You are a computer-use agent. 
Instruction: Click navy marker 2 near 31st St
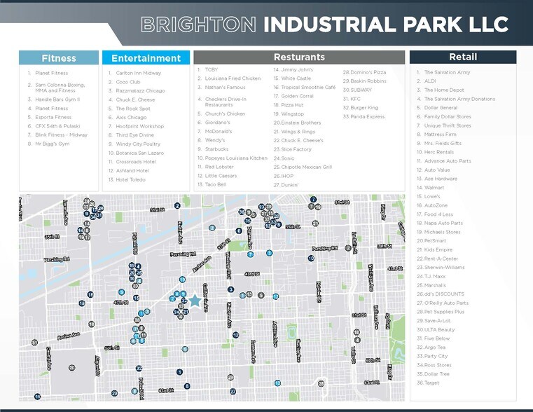pos(177,205)
